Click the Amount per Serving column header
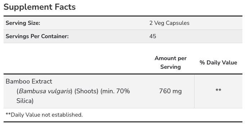 [x=170, y=63]
